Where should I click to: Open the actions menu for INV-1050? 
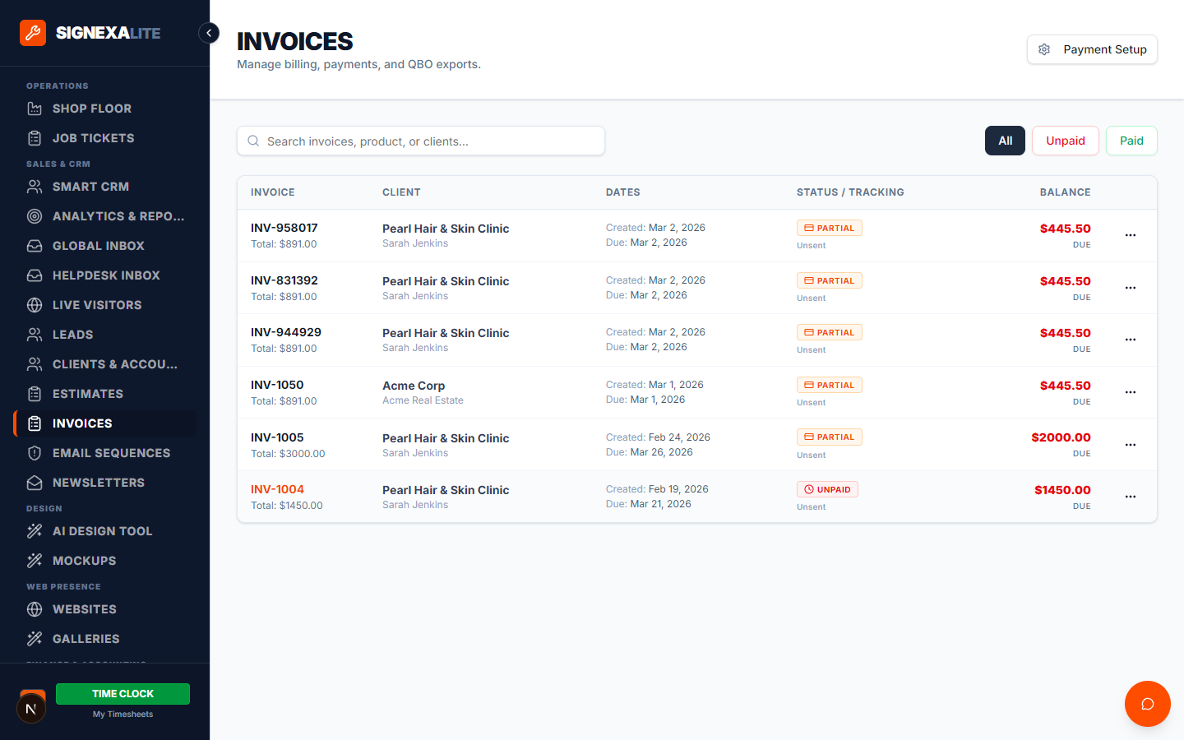coord(1130,392)
